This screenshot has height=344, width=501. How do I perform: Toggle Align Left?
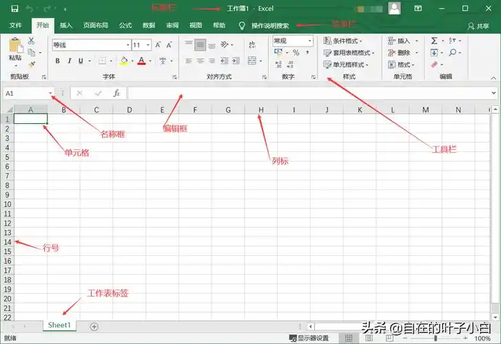coord(189,61)
